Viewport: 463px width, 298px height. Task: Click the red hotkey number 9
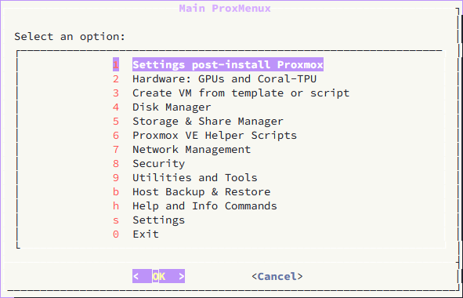coord(116,178)
